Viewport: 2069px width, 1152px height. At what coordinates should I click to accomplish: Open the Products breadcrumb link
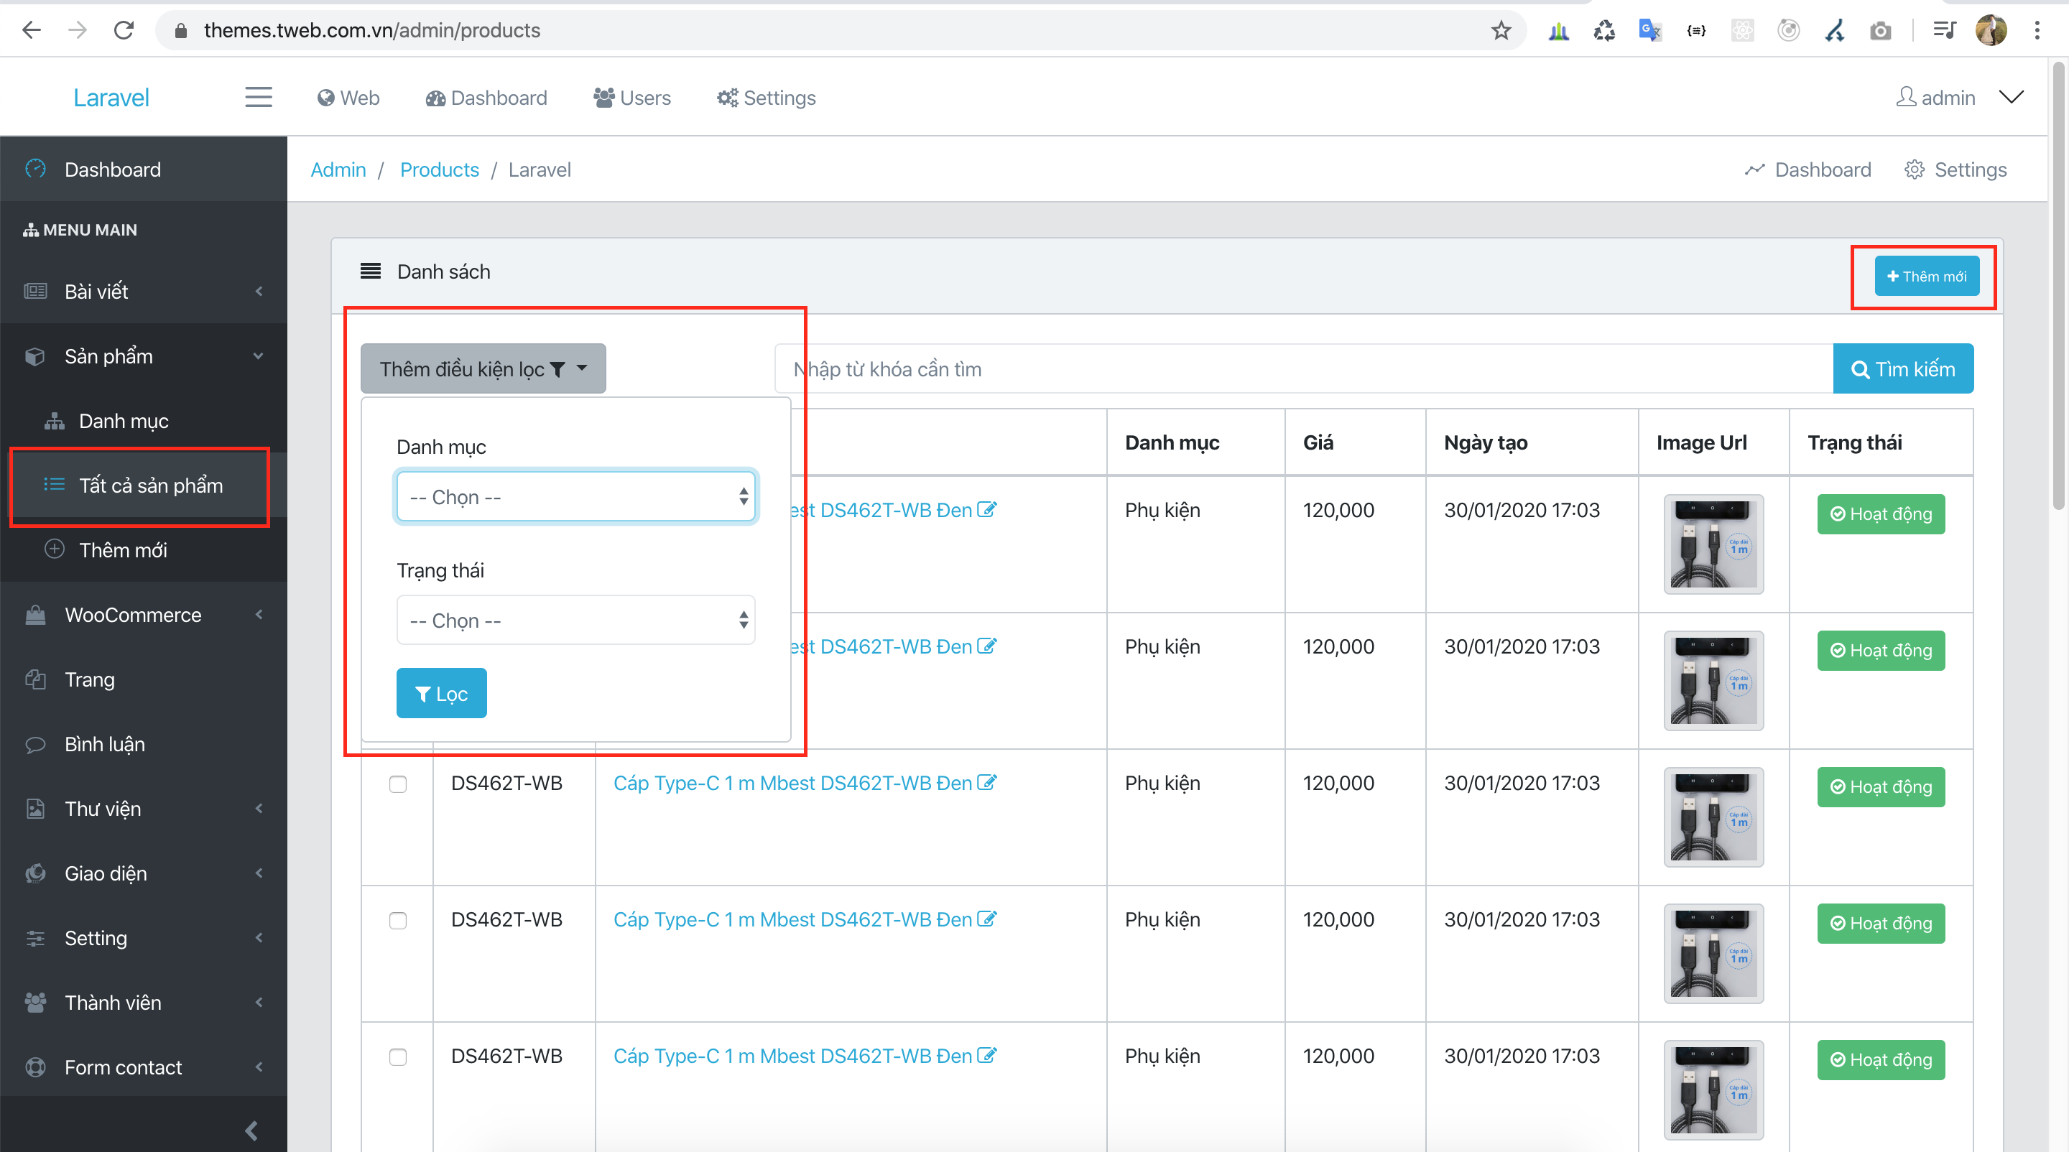(440, 169)
